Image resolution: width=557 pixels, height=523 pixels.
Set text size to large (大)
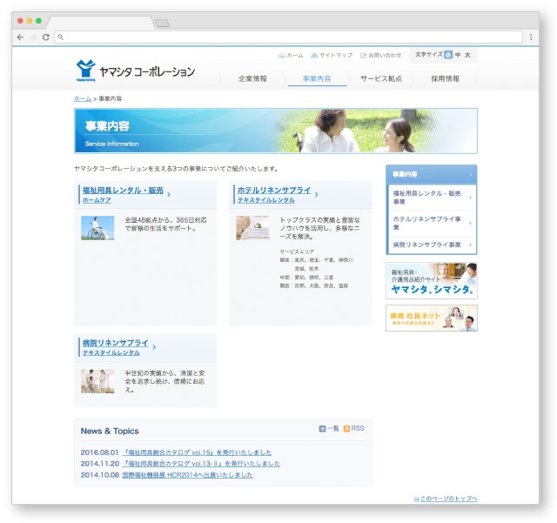pos(467,55)
